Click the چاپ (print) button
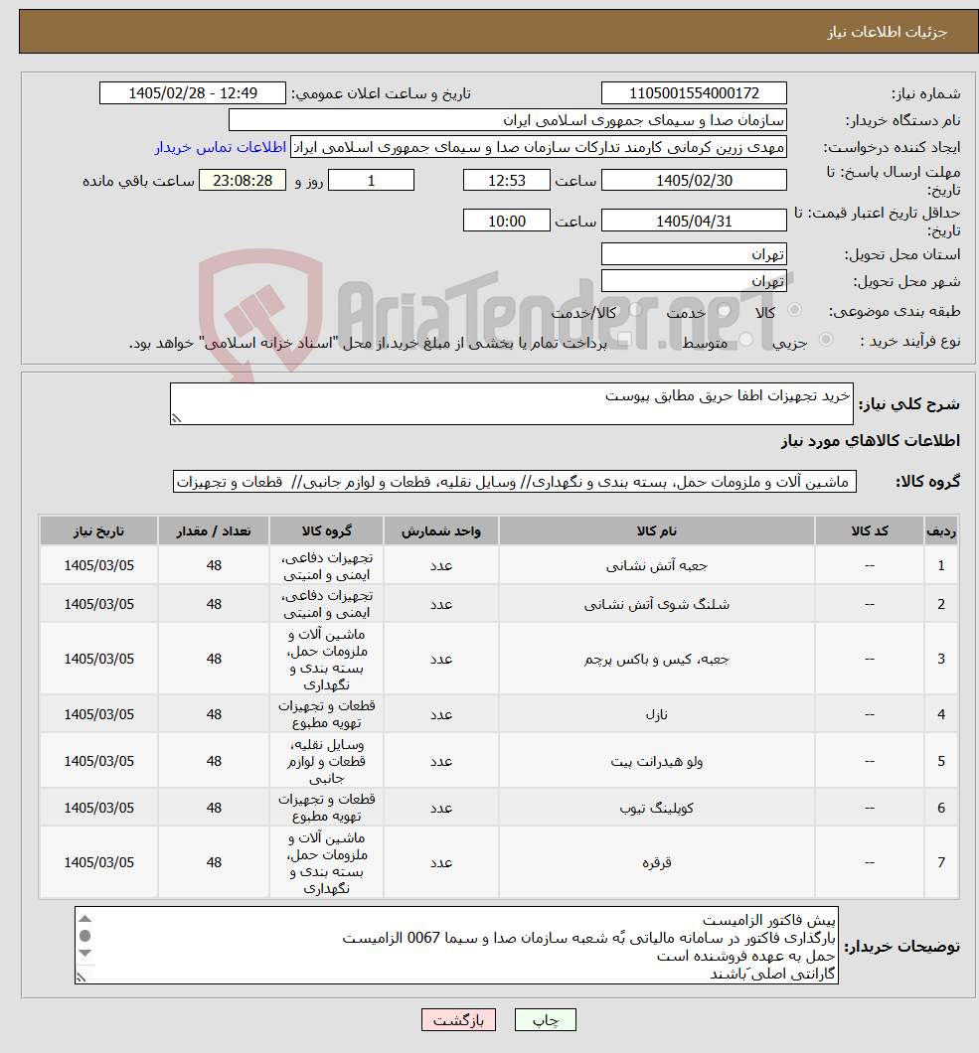The width and height of the screenshot is (979, 1053). tap(545, 1019)
